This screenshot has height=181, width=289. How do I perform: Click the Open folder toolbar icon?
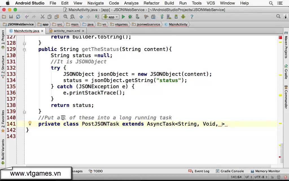4,17
